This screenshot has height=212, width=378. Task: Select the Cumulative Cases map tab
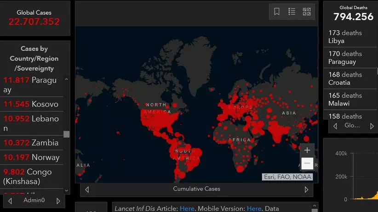(196, 189)
